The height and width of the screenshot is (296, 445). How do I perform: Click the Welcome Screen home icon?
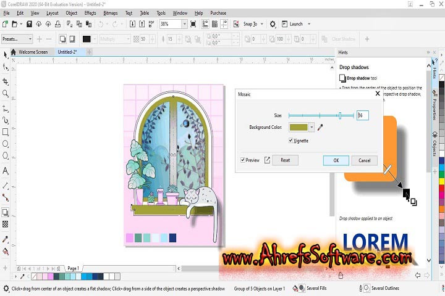click(x=14, y=52)
